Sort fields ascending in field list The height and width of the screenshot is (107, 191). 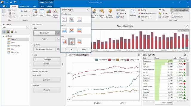pyautogui.click(x=8, y=32)
